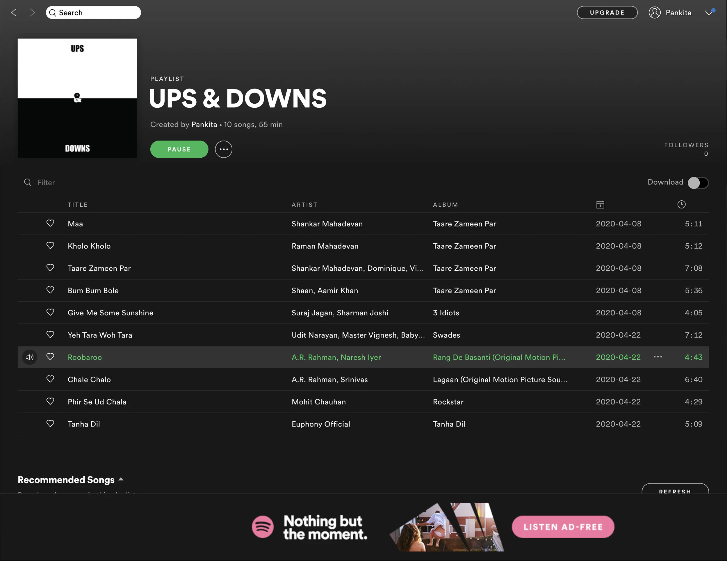Sort tracks by Album column
This screenshot has height=561, width=727.
click(x=446, y=205)
